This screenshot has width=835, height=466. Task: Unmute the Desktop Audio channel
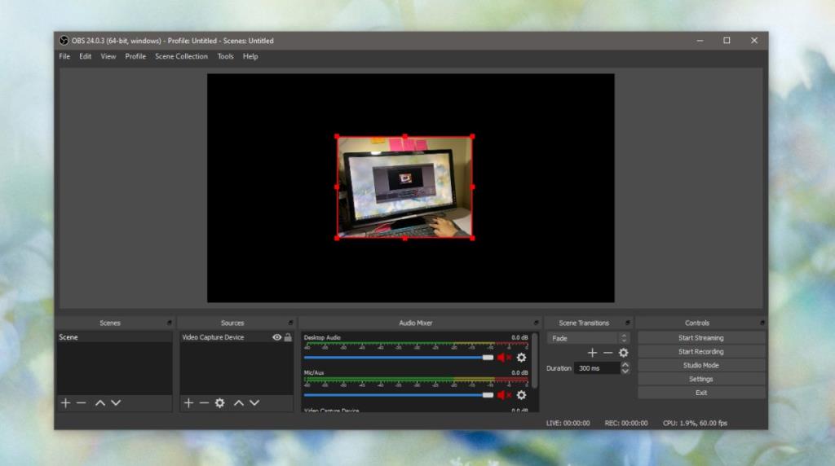504,358
